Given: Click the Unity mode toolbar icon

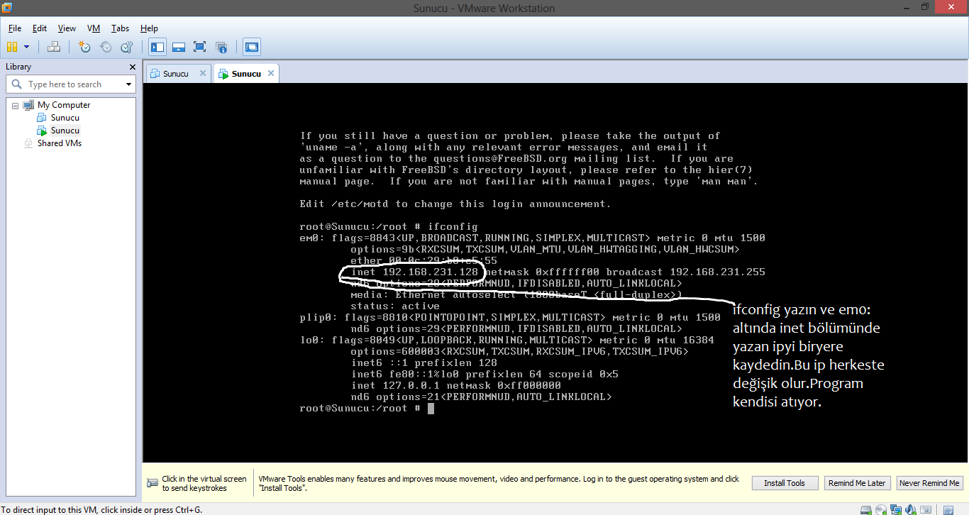Looking at the screenshot, I should 221,47.
